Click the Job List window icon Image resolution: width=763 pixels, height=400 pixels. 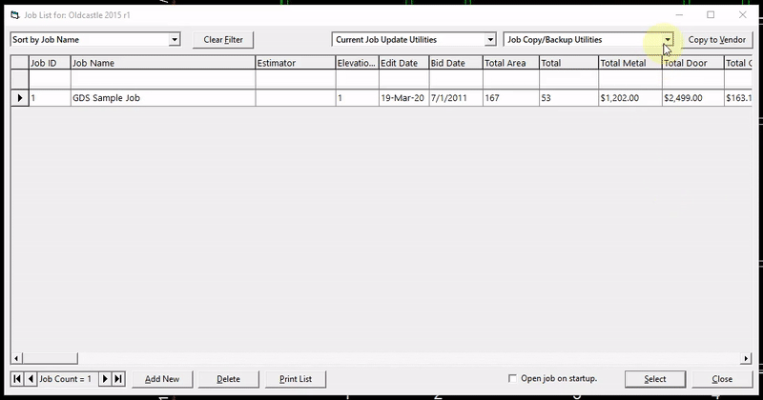15,15
